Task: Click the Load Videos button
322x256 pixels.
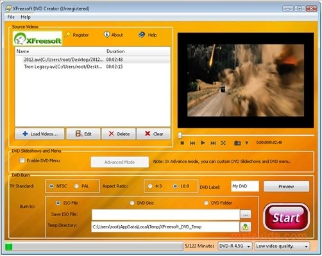Action: tap(40, 134)
